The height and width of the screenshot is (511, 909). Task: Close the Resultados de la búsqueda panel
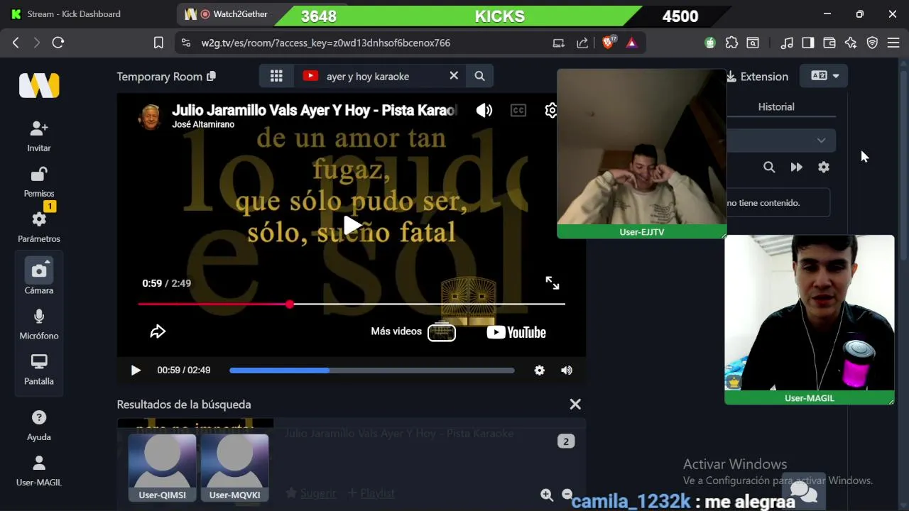[x=575, y=405]
